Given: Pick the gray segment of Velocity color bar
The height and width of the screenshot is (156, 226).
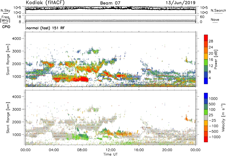Looking at the screenshot, I should [206, 117].
